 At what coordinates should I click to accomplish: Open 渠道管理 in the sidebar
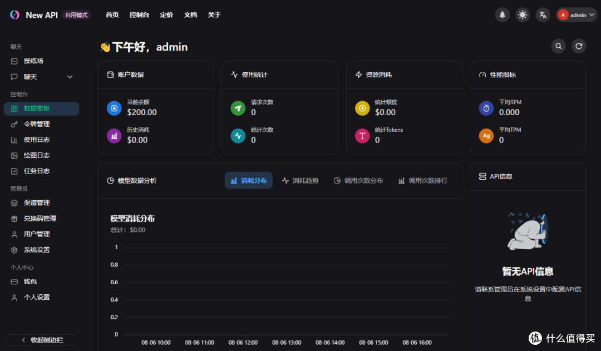pyautogui.click(x=41, y=203)
